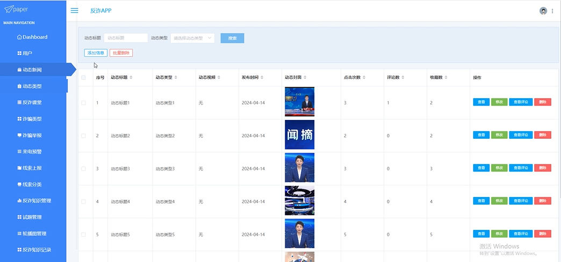Tick the select-all checkbox in table header

[x=83, y=78]
